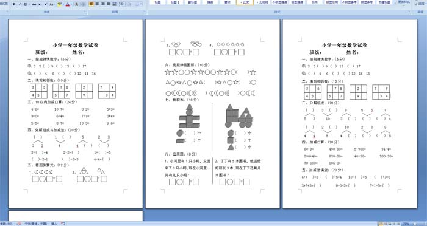The image size is (427, 226).
Task: Click the yellow text highlight icon
Action: [60, 4]
